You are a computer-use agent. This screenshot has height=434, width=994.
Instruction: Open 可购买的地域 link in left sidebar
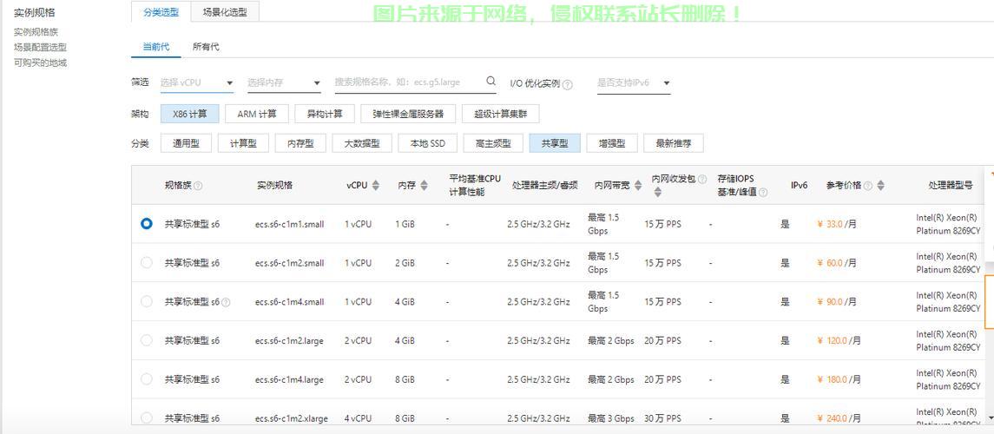[x=40, y=62]
